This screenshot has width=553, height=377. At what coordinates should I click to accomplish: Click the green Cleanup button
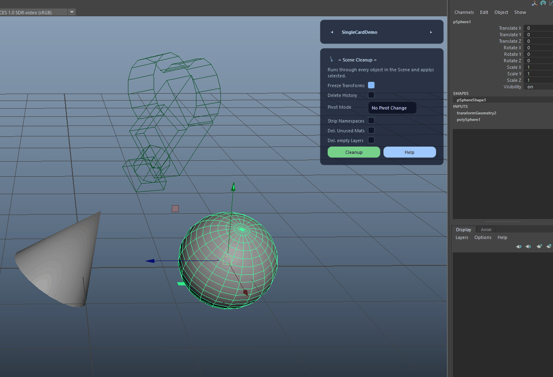354,152
